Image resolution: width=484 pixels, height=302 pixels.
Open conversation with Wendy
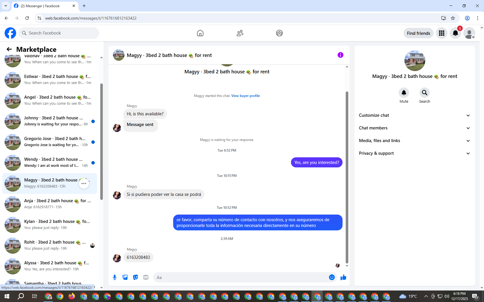[50, 163]
